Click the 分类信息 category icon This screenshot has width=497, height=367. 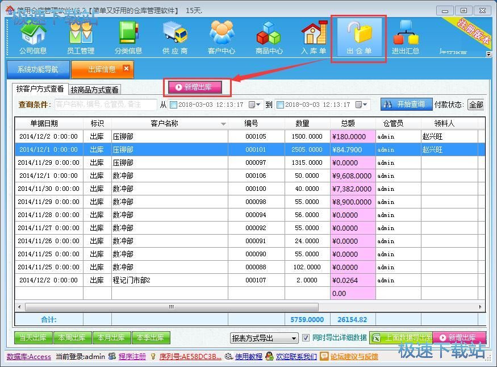click(128, 37)
